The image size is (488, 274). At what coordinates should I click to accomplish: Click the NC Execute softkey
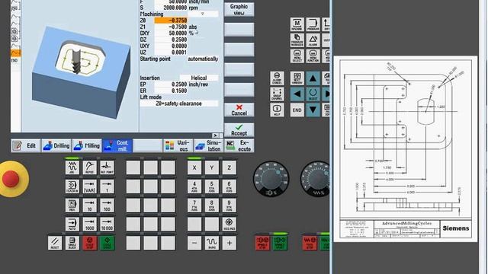point(239,145)
